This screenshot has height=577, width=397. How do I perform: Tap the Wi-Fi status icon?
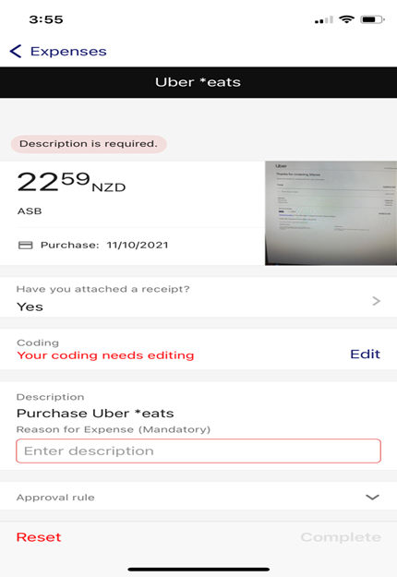click(x=346, y=19)
